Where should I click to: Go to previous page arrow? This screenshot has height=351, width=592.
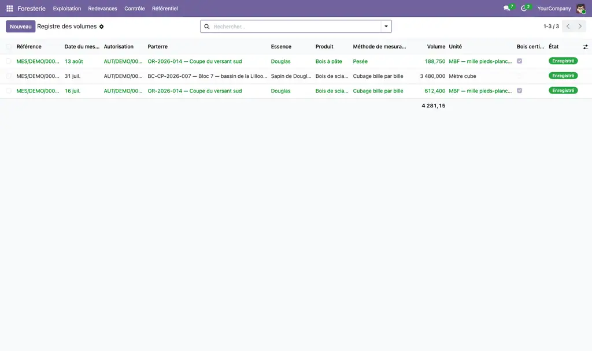point(568,27)
